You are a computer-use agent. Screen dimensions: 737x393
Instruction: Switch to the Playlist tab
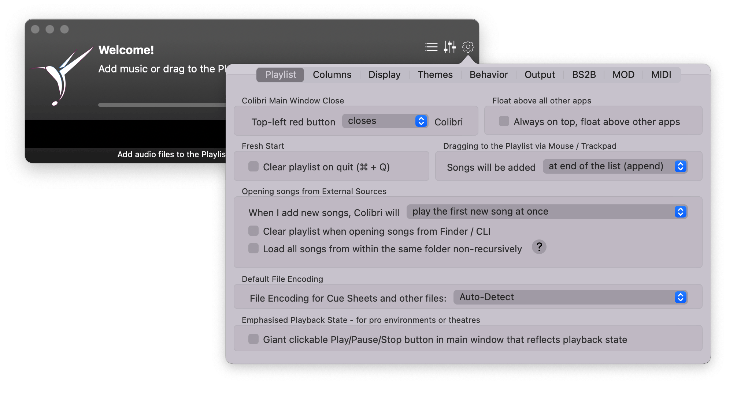click(280, 75)
